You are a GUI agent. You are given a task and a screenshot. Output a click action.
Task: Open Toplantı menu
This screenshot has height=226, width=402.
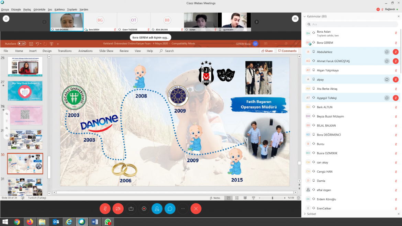pyautogui.click(x=72, y=10)
